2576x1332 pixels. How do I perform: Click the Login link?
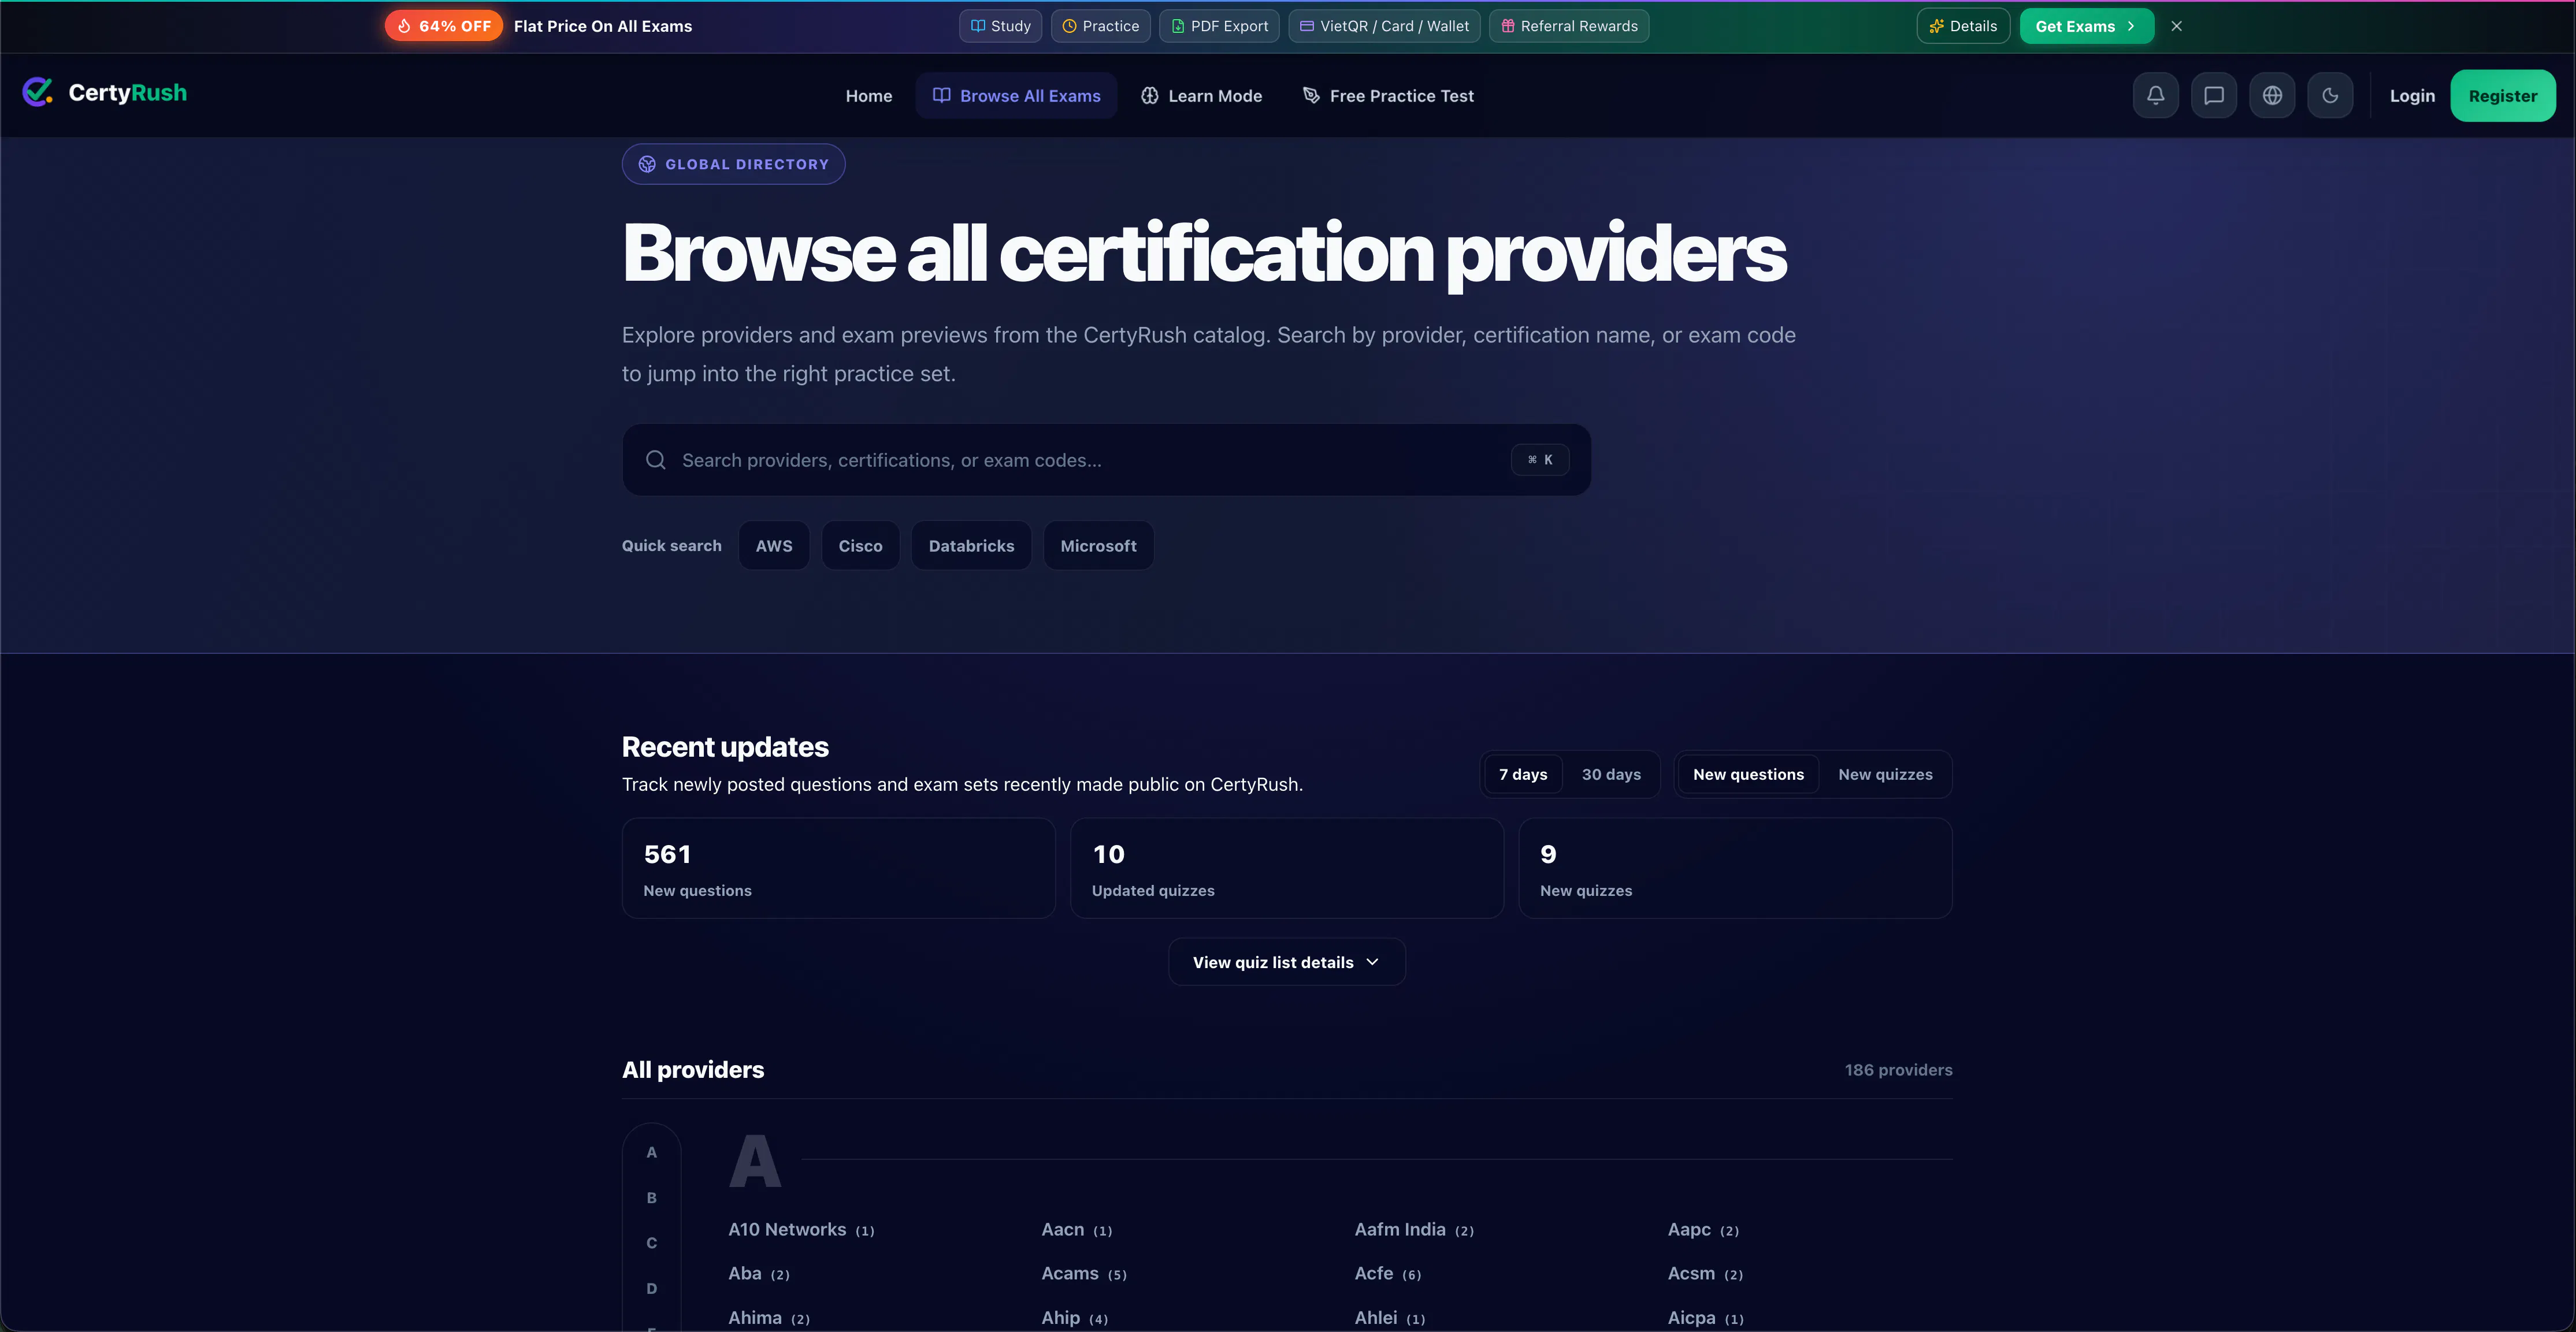[x=2412, y=96]
